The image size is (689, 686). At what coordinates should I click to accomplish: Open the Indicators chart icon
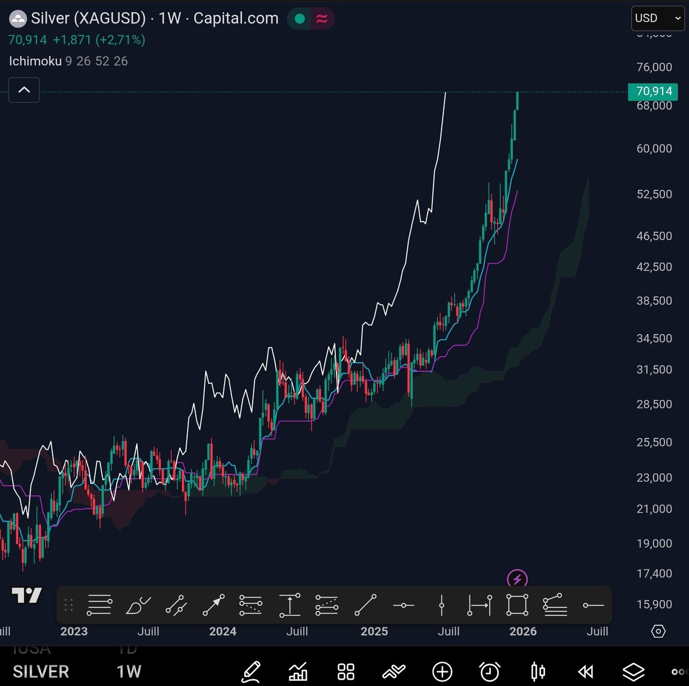pyautogui.click(x=298, y=671)
